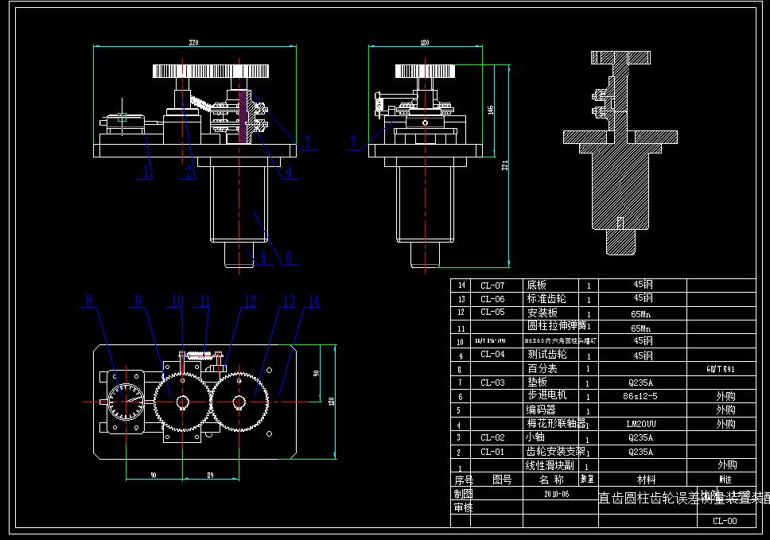The height and width of the screenshot is (540, 770).
Task: Click balloon number "7" beside the side view
Action: (x=353, y=142)
